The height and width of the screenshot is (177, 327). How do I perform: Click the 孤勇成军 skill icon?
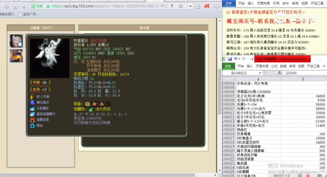(x=32, y=120)
